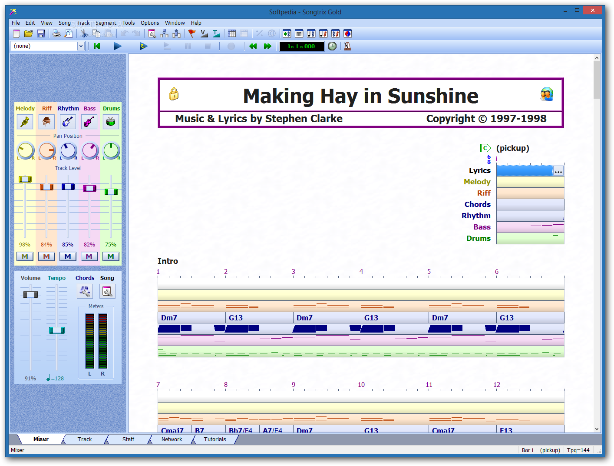
Task: Open the Segment menu
Action: point(106,23)
